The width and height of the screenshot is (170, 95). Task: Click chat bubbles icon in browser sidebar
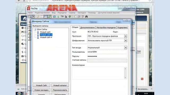point(23,44)
